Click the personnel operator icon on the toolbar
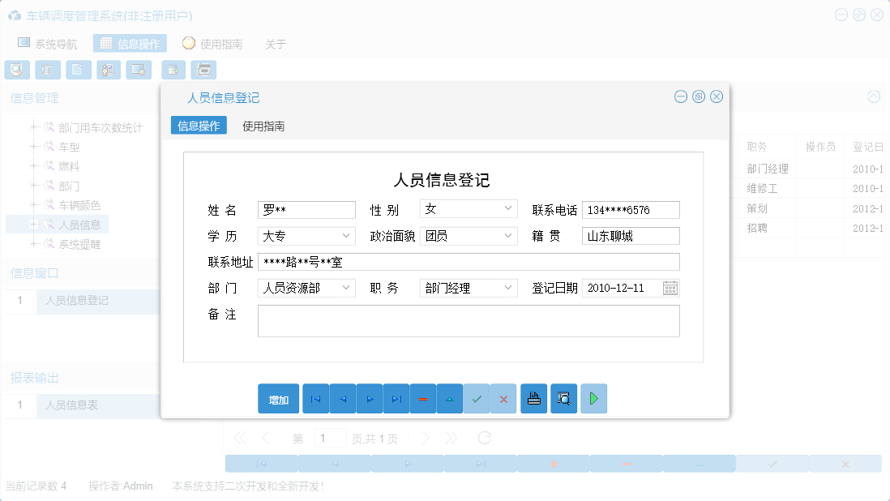This screenshot has width=890, height=501. (108, 70)
